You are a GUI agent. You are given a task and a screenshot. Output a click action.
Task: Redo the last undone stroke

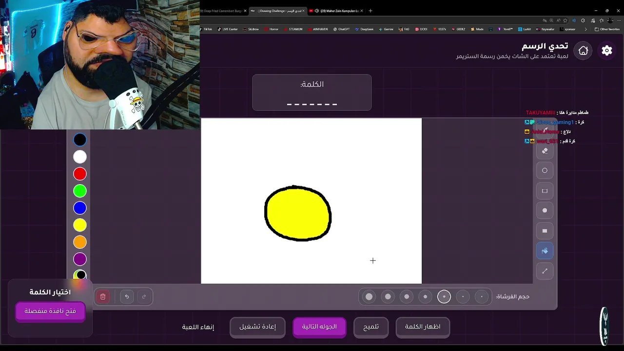[x=144, y=296]
